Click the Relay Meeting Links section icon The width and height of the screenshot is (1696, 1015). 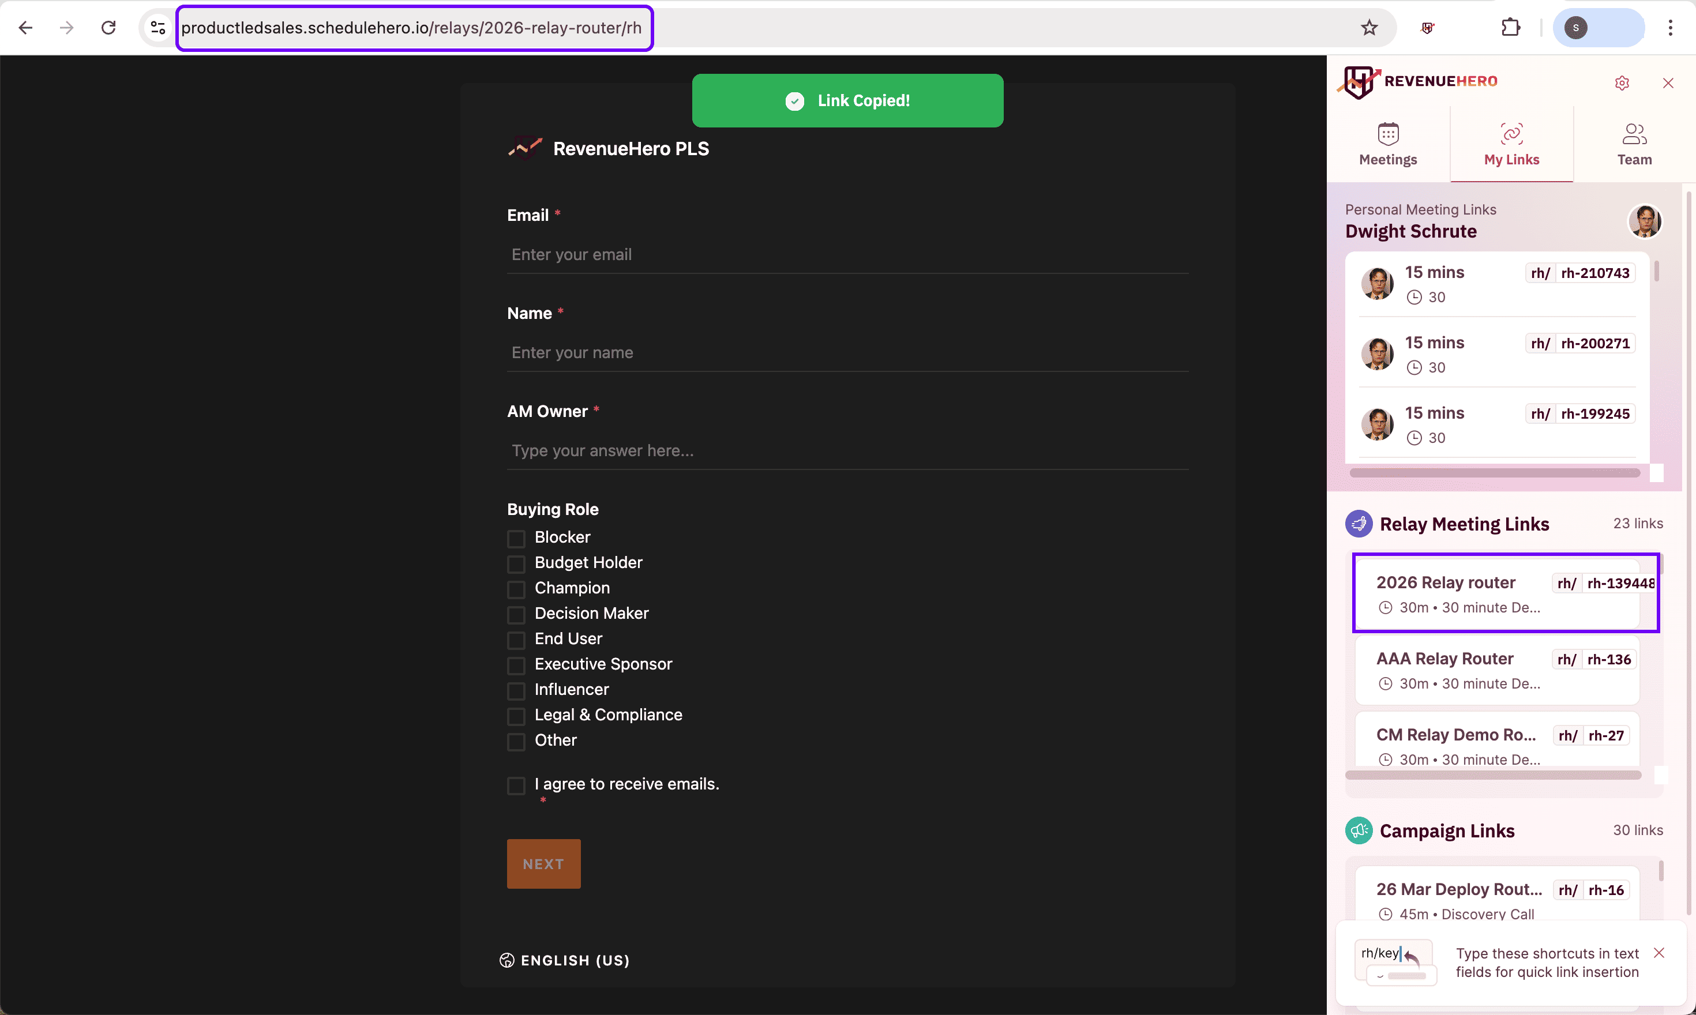[1359, 524]
